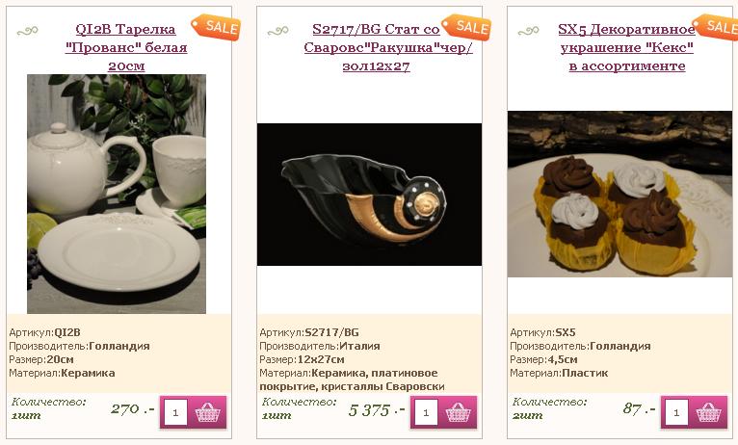Screen dimensions: 738x445
Task: Add SX5 Кекс decoration to basket
Action: tap(709, 412)
